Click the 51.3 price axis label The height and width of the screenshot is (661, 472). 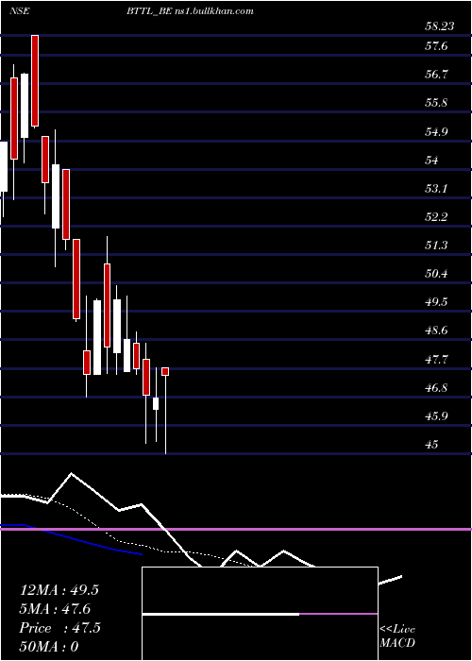[x=436, y=245]
